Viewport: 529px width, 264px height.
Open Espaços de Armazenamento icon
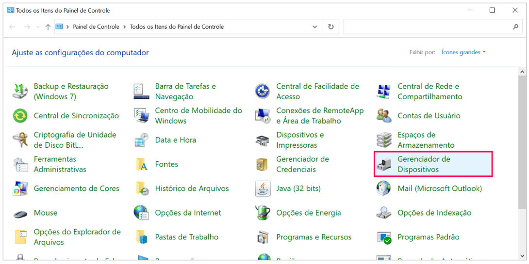[x=384, y=140]
